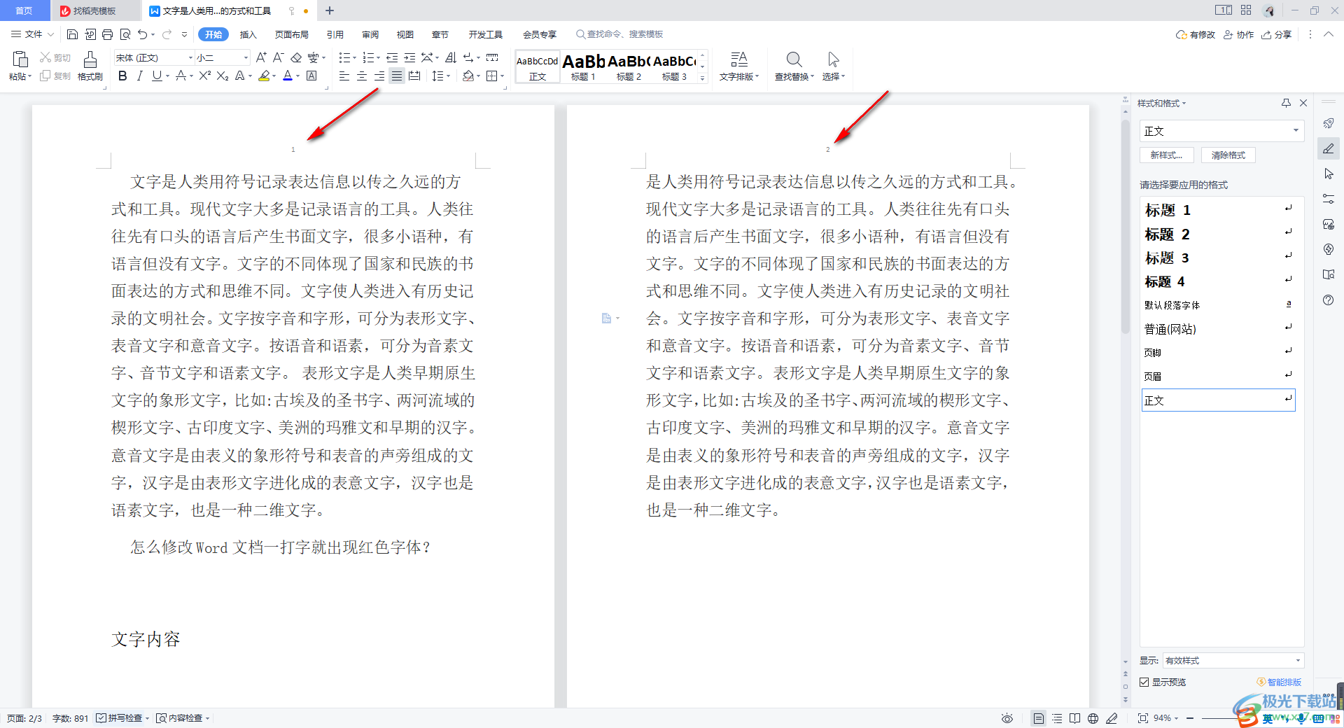Click the Sort icon
This screenshot has width=1344, height=728.
point(451,57)
